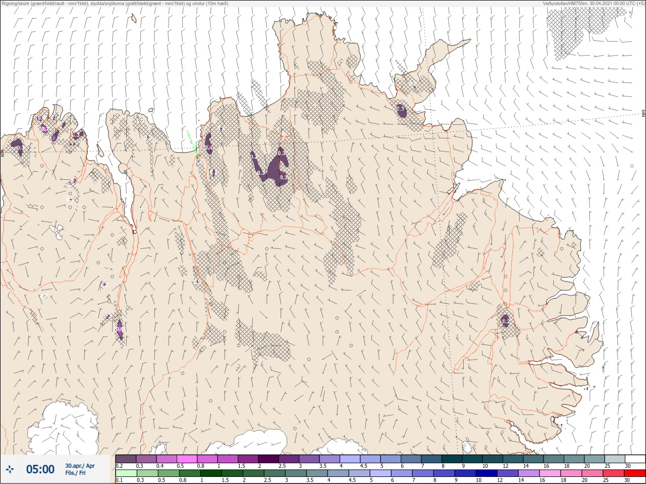This screenshot has width=646, height=484.
Task: Click the 'Fös./ Fri' weekday label
Action: click(x=75, y=473)
